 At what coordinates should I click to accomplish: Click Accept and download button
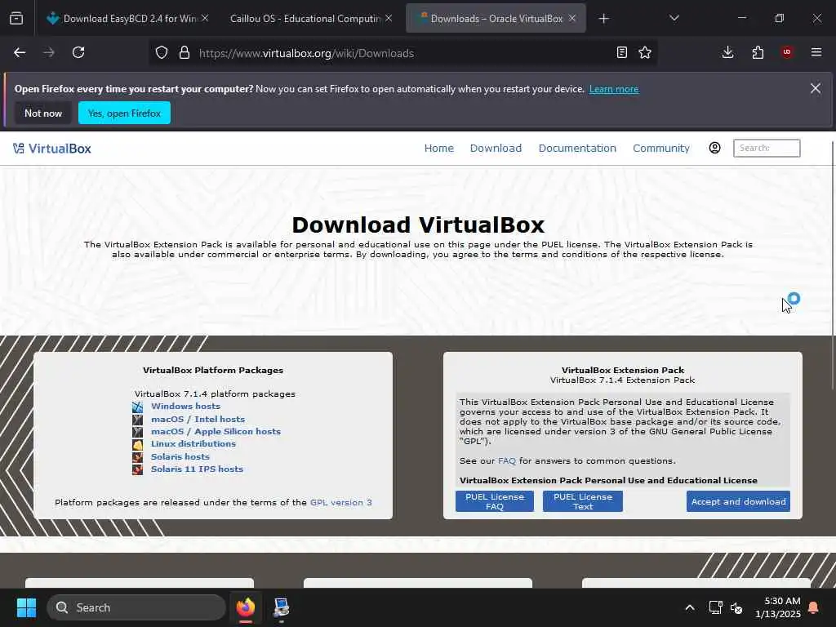pyautogui.click(x=738, y=501)
